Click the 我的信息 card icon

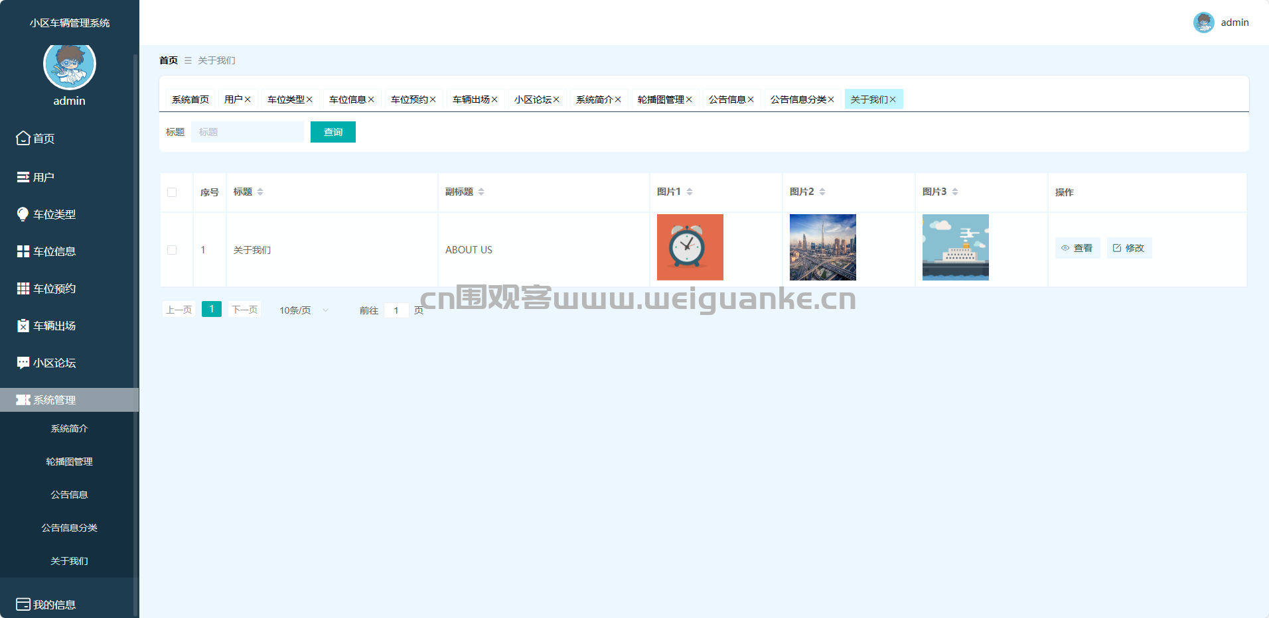[23, 604]
